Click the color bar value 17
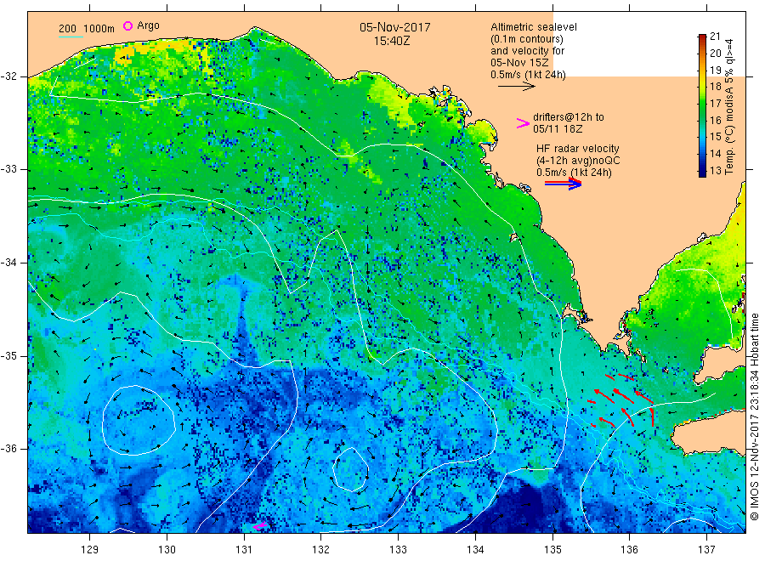This screenshot has width=765, height=561. click(715, 103)
